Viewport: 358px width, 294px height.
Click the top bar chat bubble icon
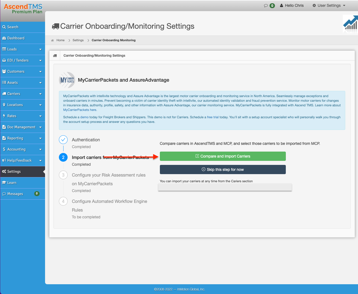(266, 6)
